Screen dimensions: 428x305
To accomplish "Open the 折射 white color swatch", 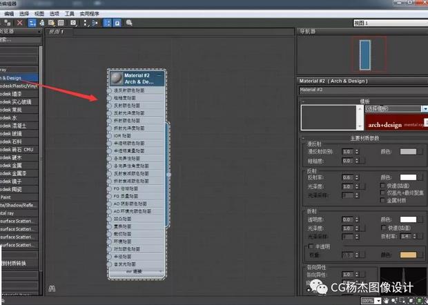I will coord(408,219).
